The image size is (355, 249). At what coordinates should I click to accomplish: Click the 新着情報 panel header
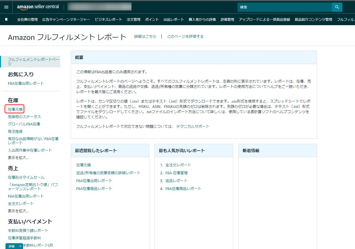(278, 151)
